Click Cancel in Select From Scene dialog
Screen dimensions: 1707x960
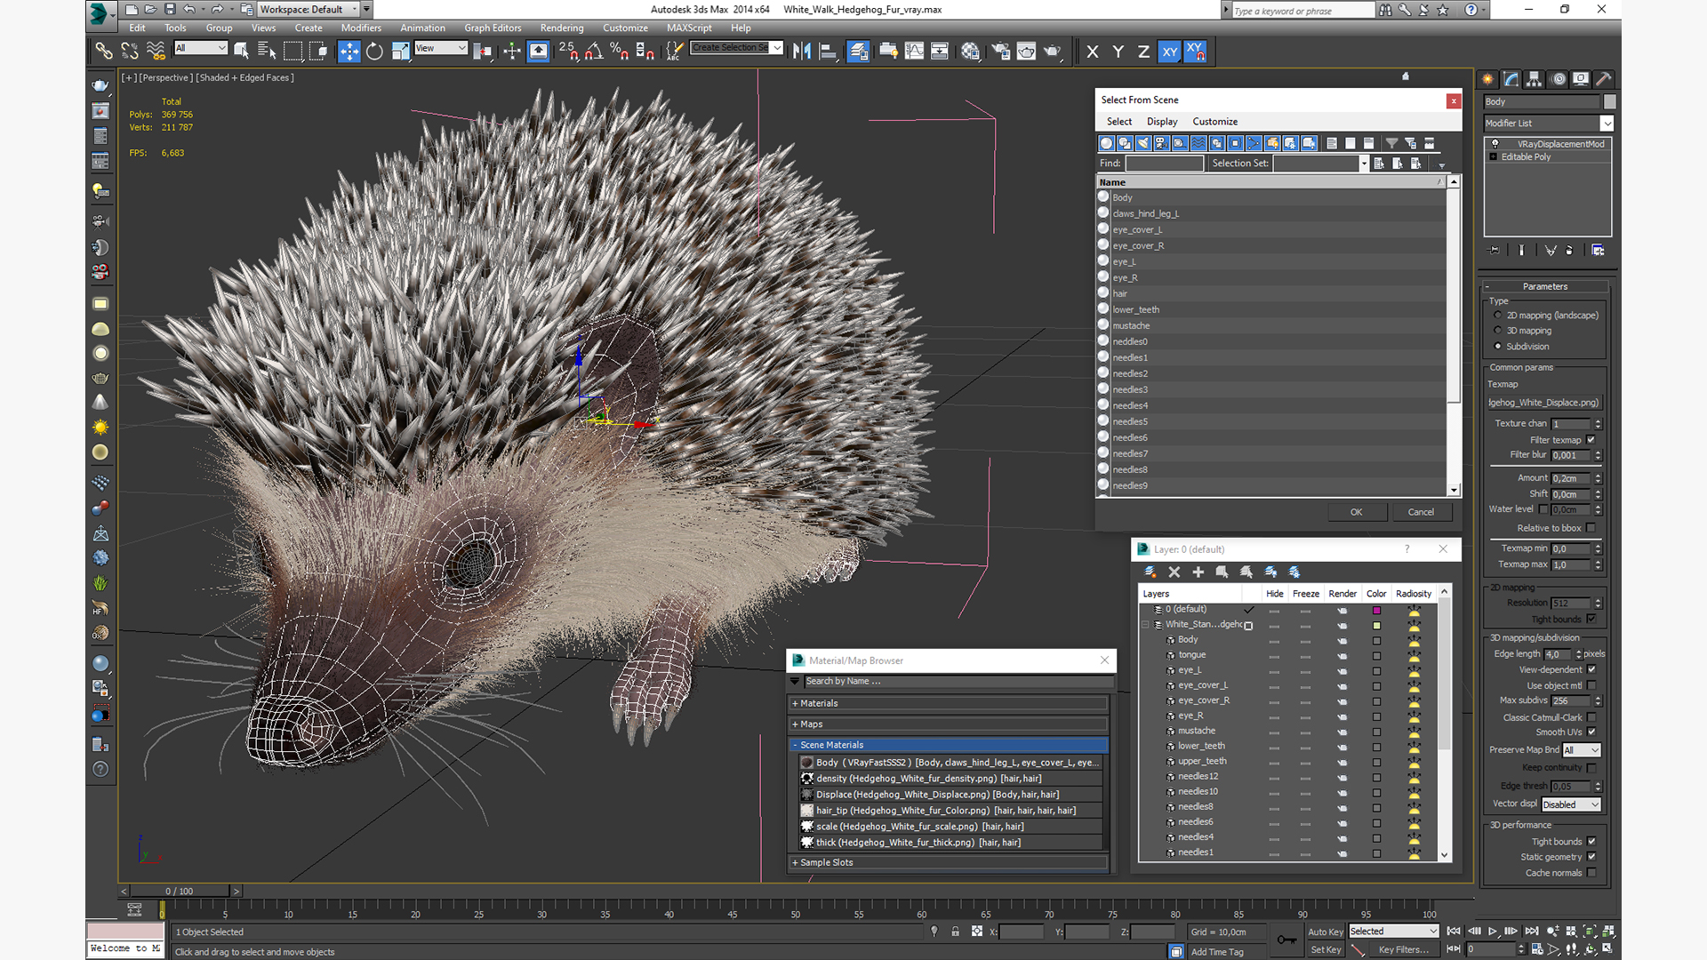point(1421,512)
